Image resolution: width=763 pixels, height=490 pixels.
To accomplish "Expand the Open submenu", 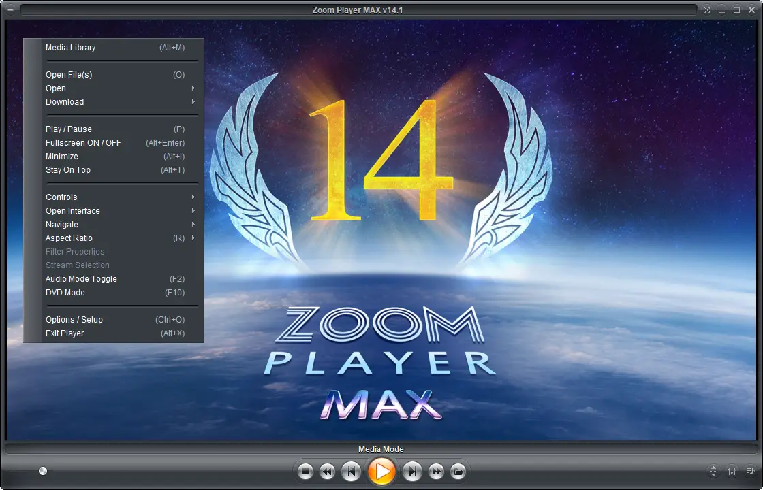I will (x=115, y=88).
